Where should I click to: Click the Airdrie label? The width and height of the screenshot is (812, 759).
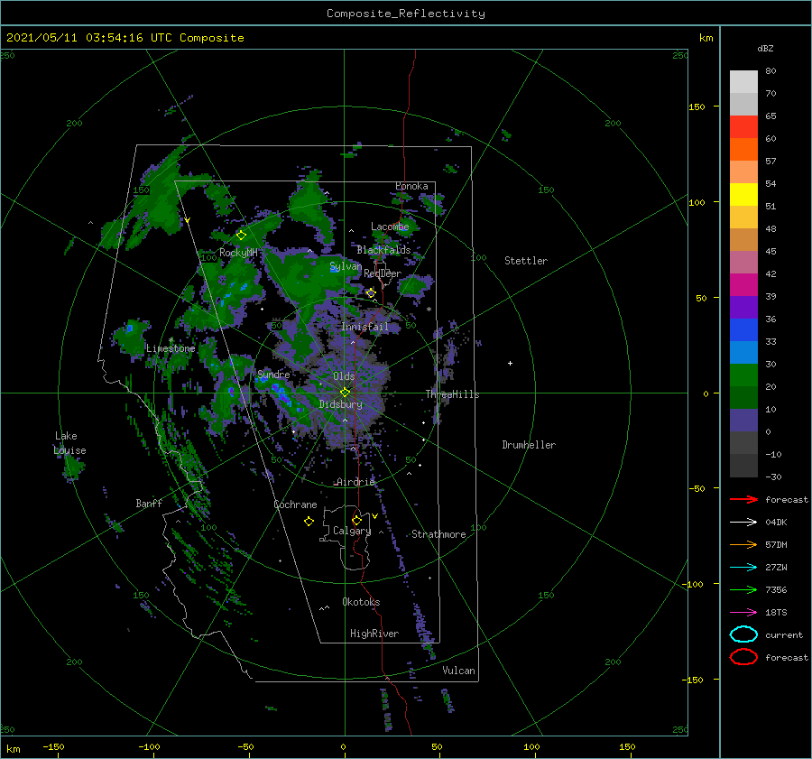point(355,482)
